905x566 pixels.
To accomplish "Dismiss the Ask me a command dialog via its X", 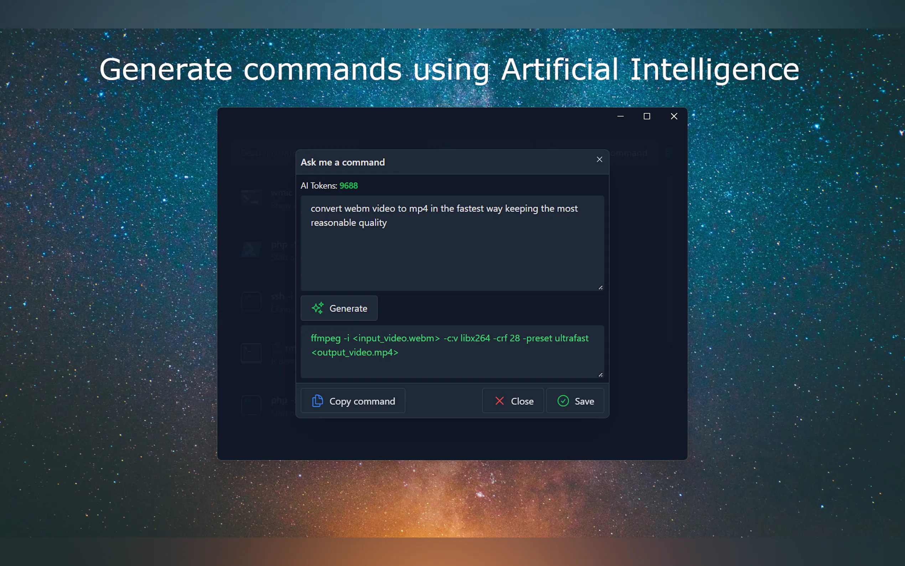I will tap(599, 159).
